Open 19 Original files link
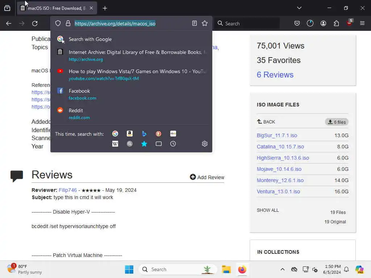Screen dimensions: 371x278 [x=335, y=222]
